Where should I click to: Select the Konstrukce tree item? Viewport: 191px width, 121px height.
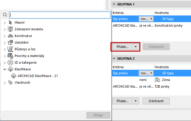tap(23, 36)
